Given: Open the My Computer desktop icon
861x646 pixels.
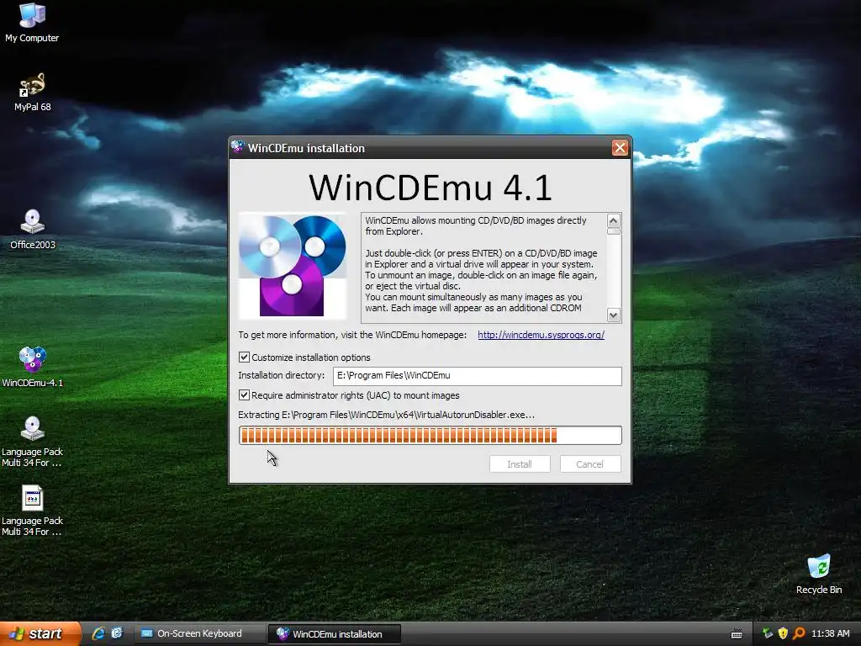Looking at the screenshot, I should tap(32, 22).
